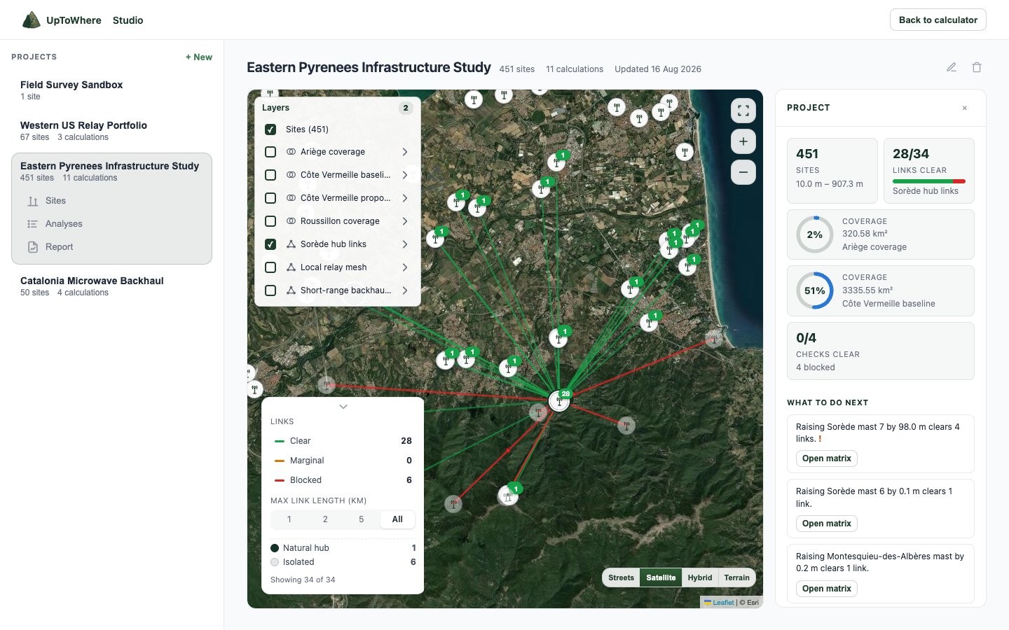This screenshot has width=1009, height=630.
Task: Expand Ariège coverage layer chevron
Action: [x=405, y=152]
